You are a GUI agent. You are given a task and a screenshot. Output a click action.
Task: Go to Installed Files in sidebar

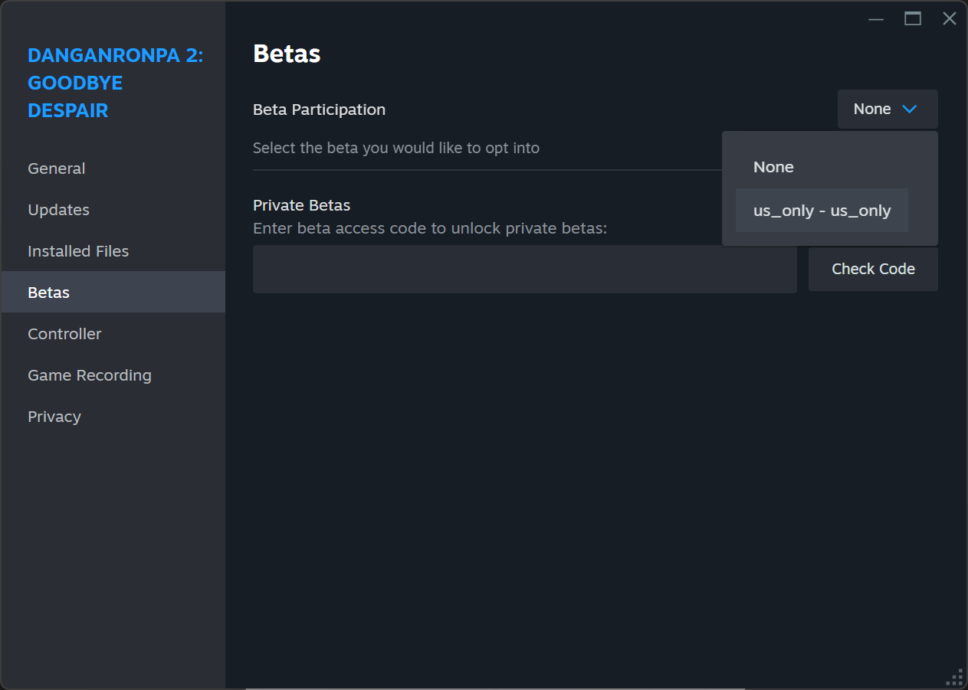tap(78, 251)
